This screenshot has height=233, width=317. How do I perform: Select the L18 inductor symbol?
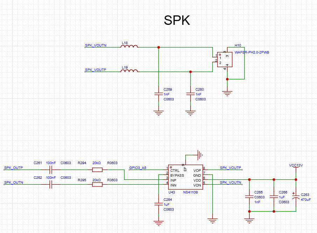click(x=129, y=47)
